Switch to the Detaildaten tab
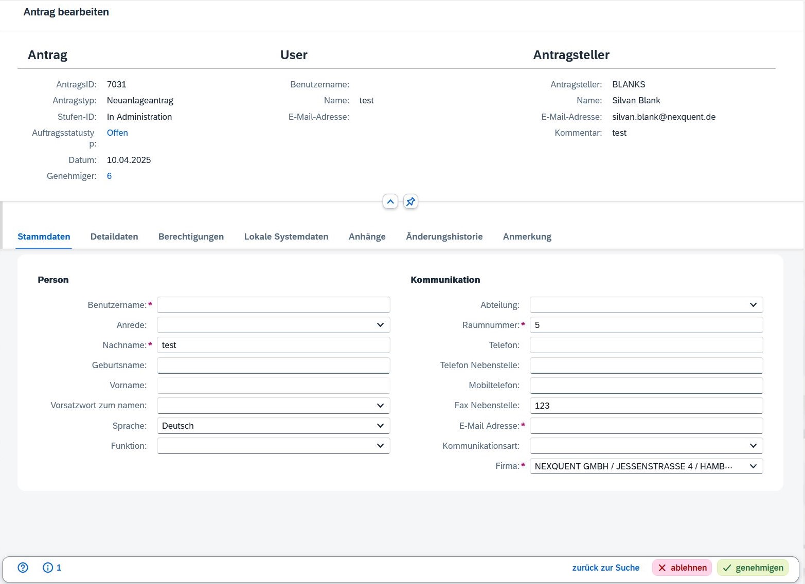This screenshot has width=805, height=584. pos(114,236)
